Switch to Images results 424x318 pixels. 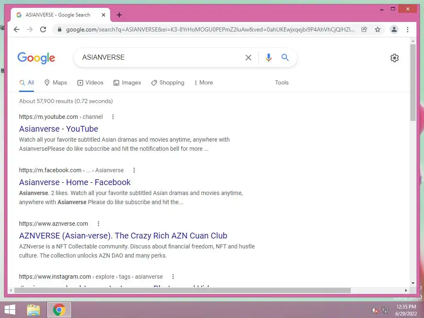click(x=127, y=83)
